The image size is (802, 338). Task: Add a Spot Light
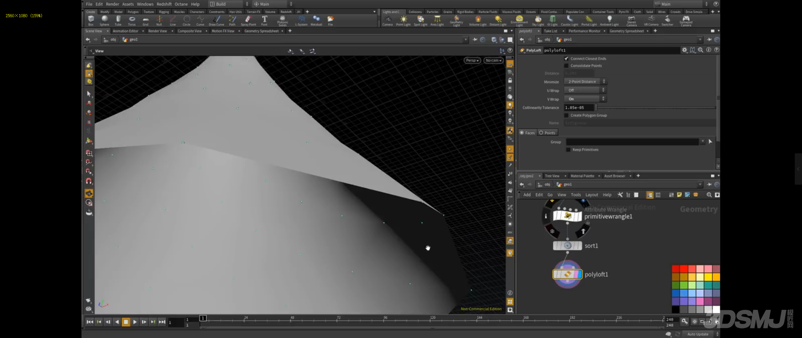[420, 21]
